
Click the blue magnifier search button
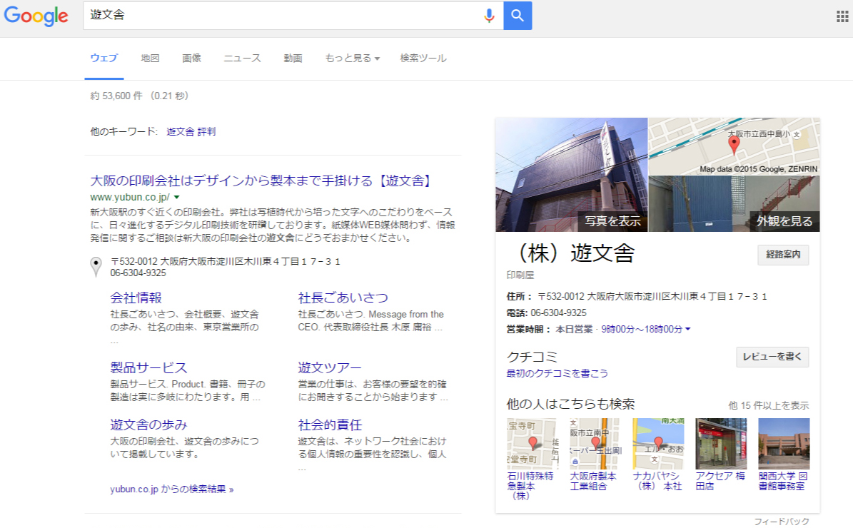click(518, 16)
